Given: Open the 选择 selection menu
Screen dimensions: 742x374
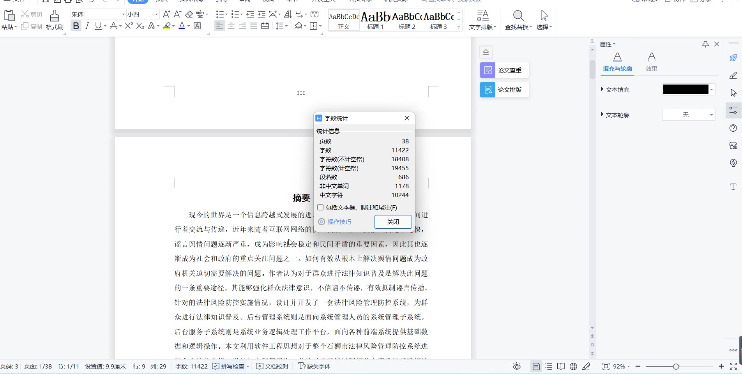Looking at the screenshot, I should (544, 20).
